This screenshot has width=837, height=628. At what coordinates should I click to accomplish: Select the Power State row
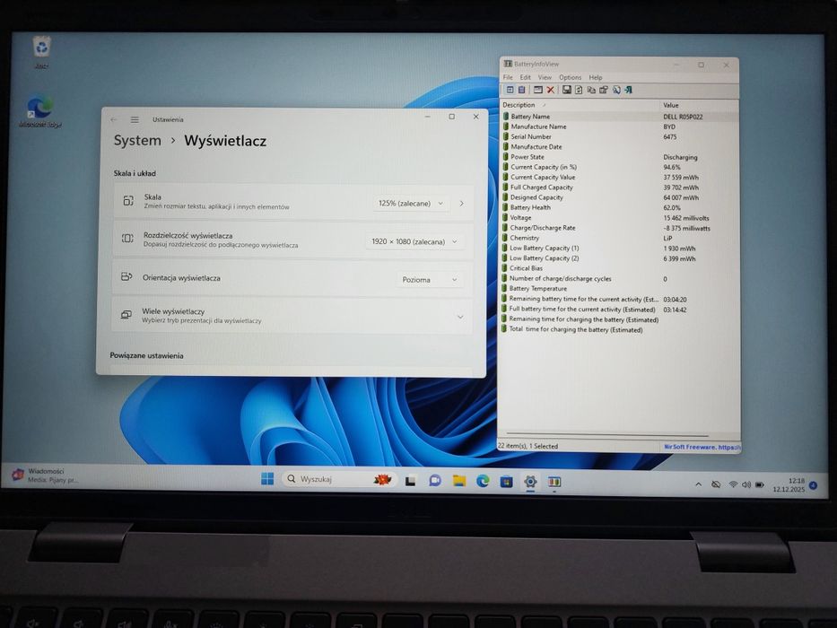tap(619, 157)
